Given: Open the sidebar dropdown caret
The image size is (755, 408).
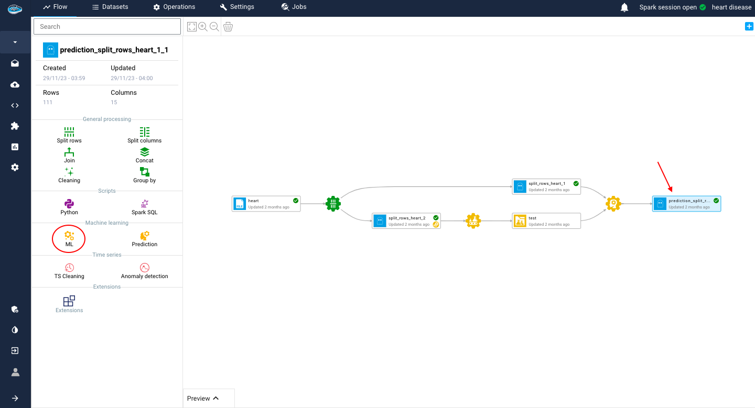Looking at the screenshot, I should (15, 42).
